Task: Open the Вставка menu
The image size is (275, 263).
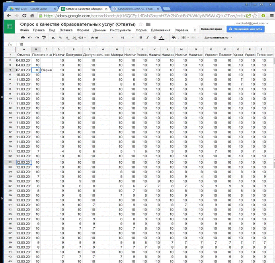Action: [x=66, y=30]
